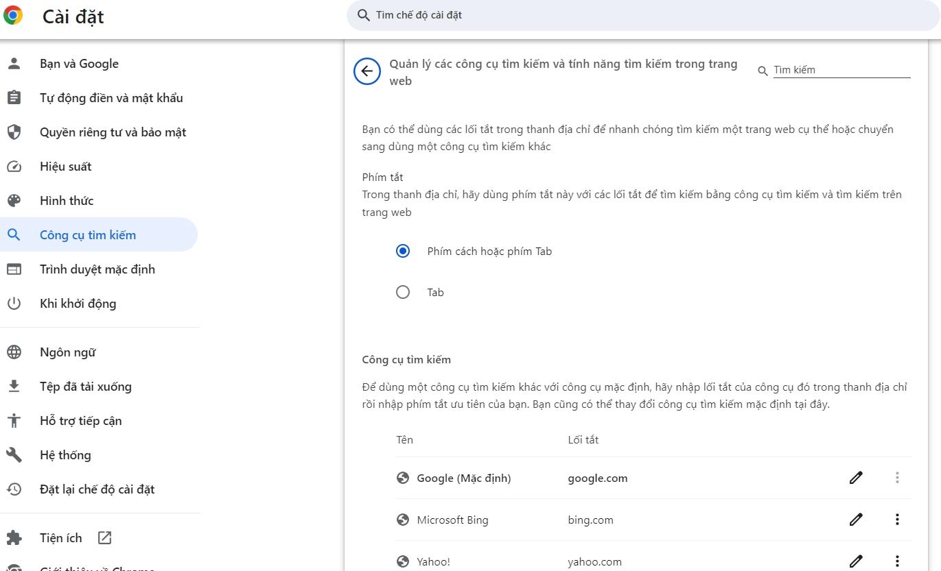941x571 pixels.
Task: Open three-dot menu for Yahoo!
Action: [896, 561]
